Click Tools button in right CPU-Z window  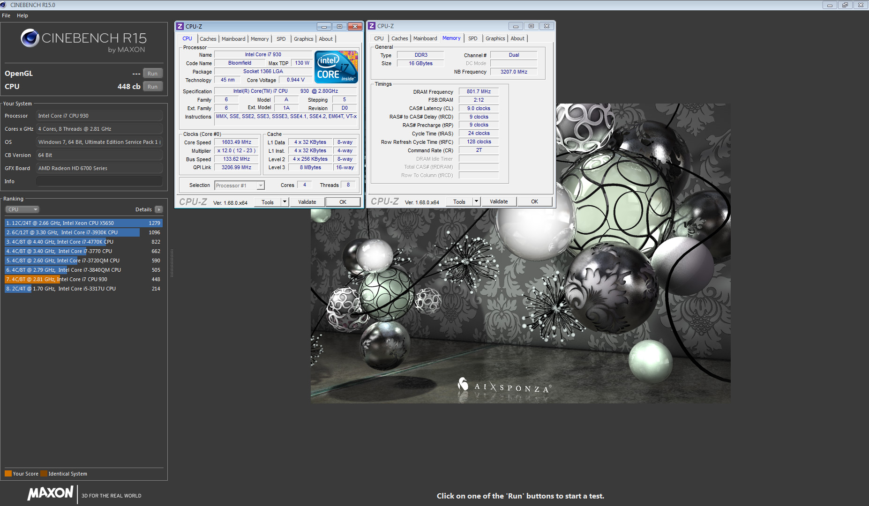(x=459, y=201)
